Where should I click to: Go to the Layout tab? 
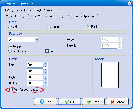(x=74, y=16)
